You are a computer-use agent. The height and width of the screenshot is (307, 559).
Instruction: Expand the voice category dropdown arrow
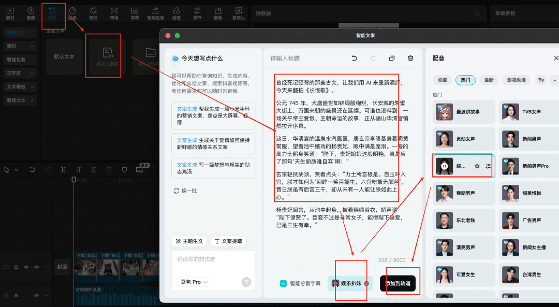554,80
